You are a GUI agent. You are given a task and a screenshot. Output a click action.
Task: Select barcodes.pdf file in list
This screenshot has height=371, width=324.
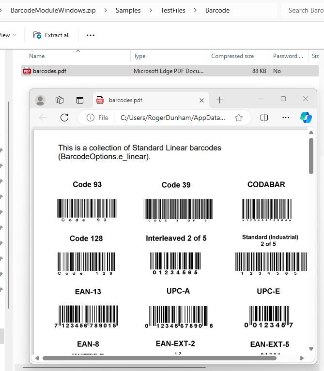[x=49, y=71]
